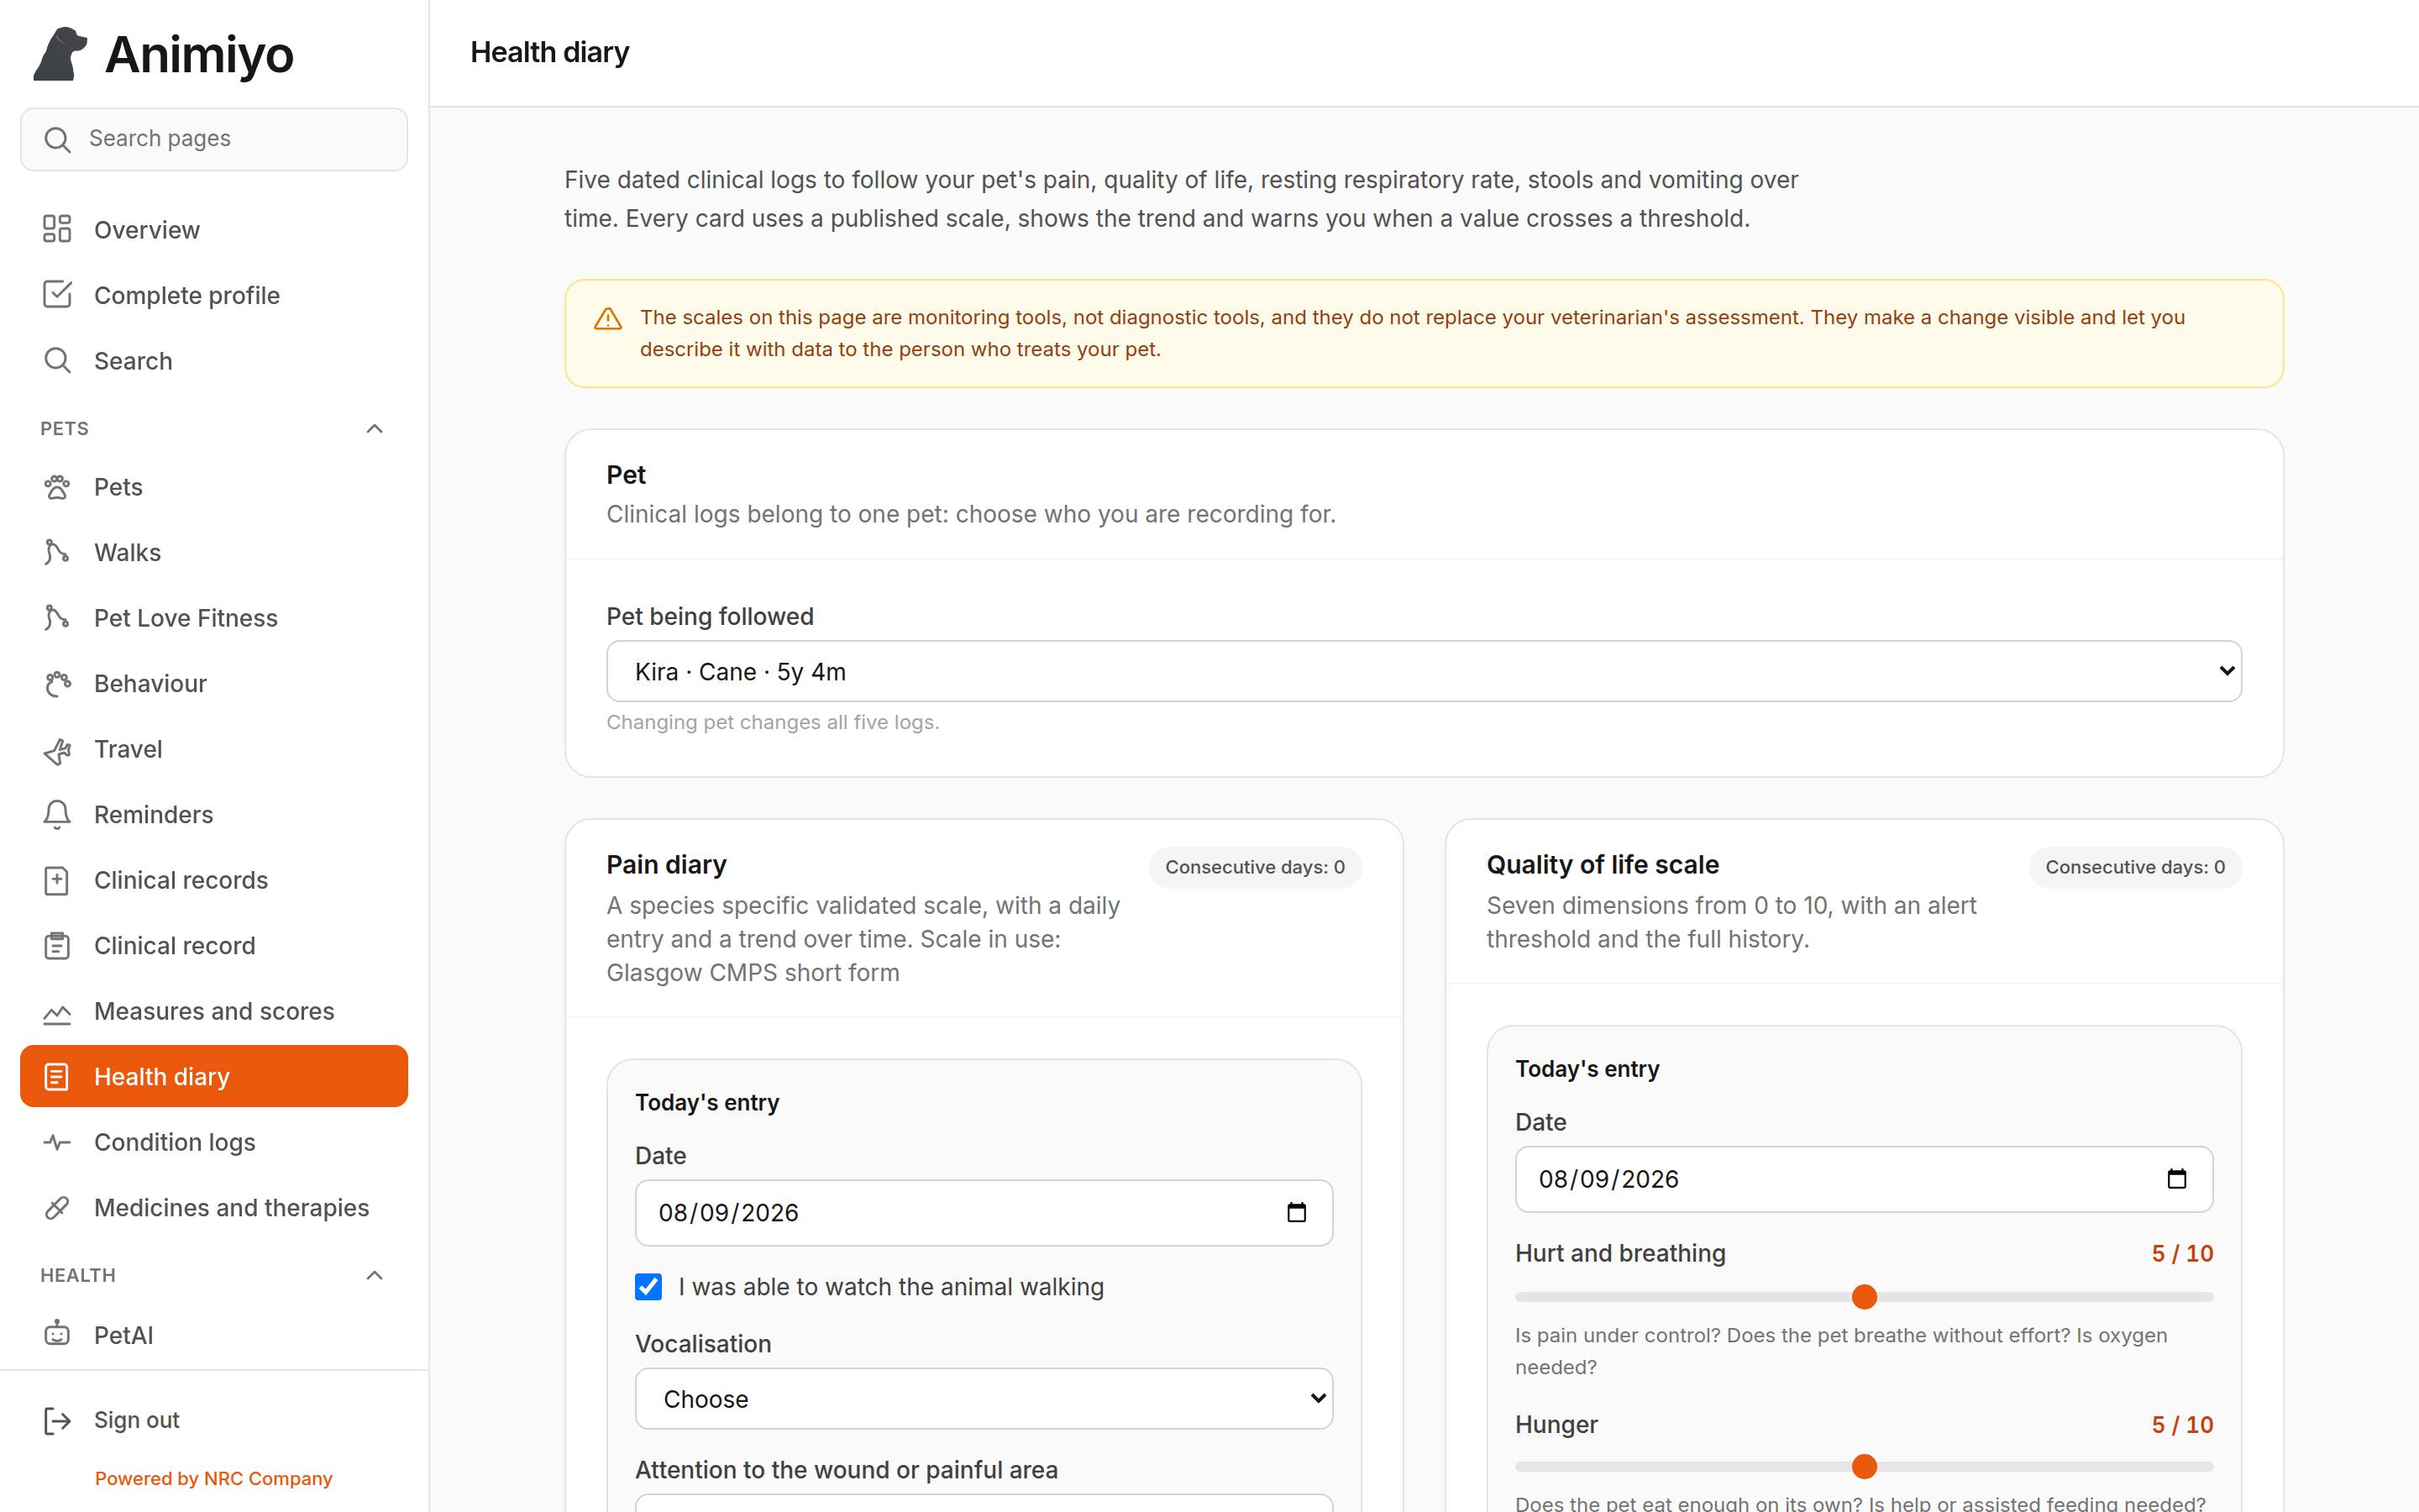Click the Search pages input field

(214, 139)
